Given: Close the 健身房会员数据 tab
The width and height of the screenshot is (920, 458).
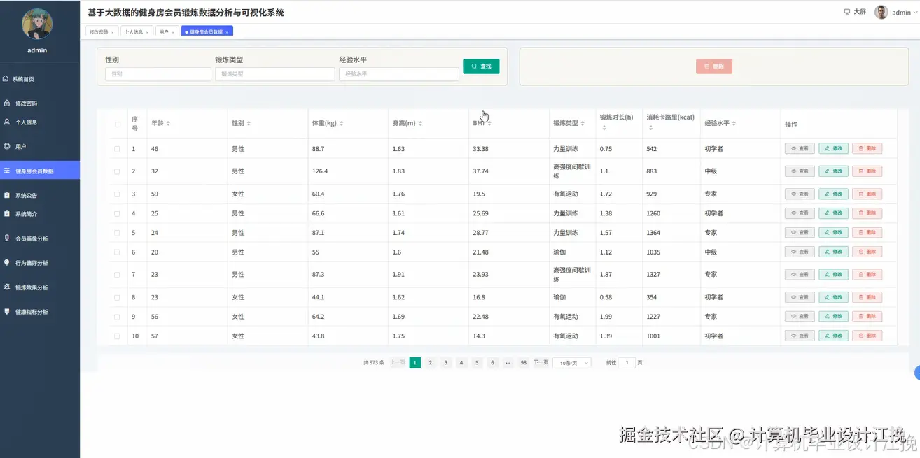Looking at the screenshot, I should (x=227, y=32).
